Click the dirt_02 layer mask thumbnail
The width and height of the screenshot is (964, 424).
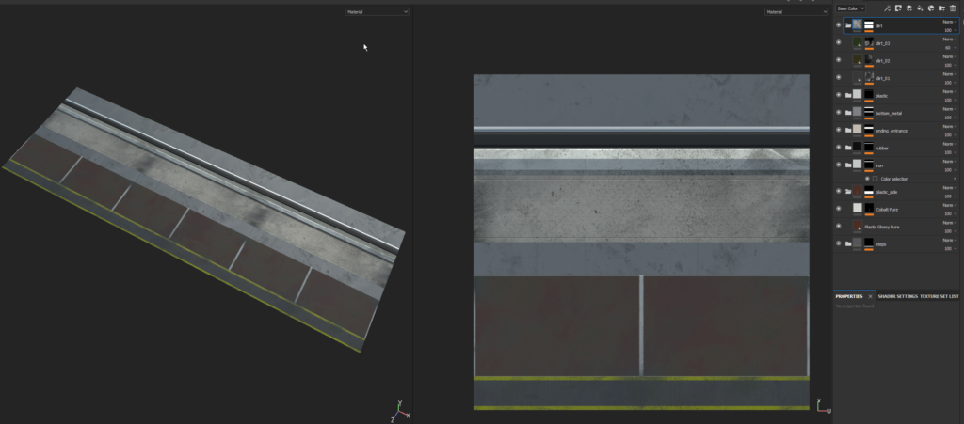tap(869, 59)
